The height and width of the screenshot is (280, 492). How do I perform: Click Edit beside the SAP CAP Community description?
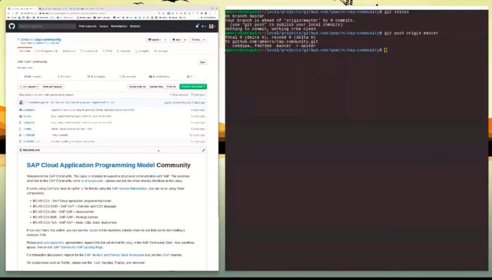(x=203, y=62)
